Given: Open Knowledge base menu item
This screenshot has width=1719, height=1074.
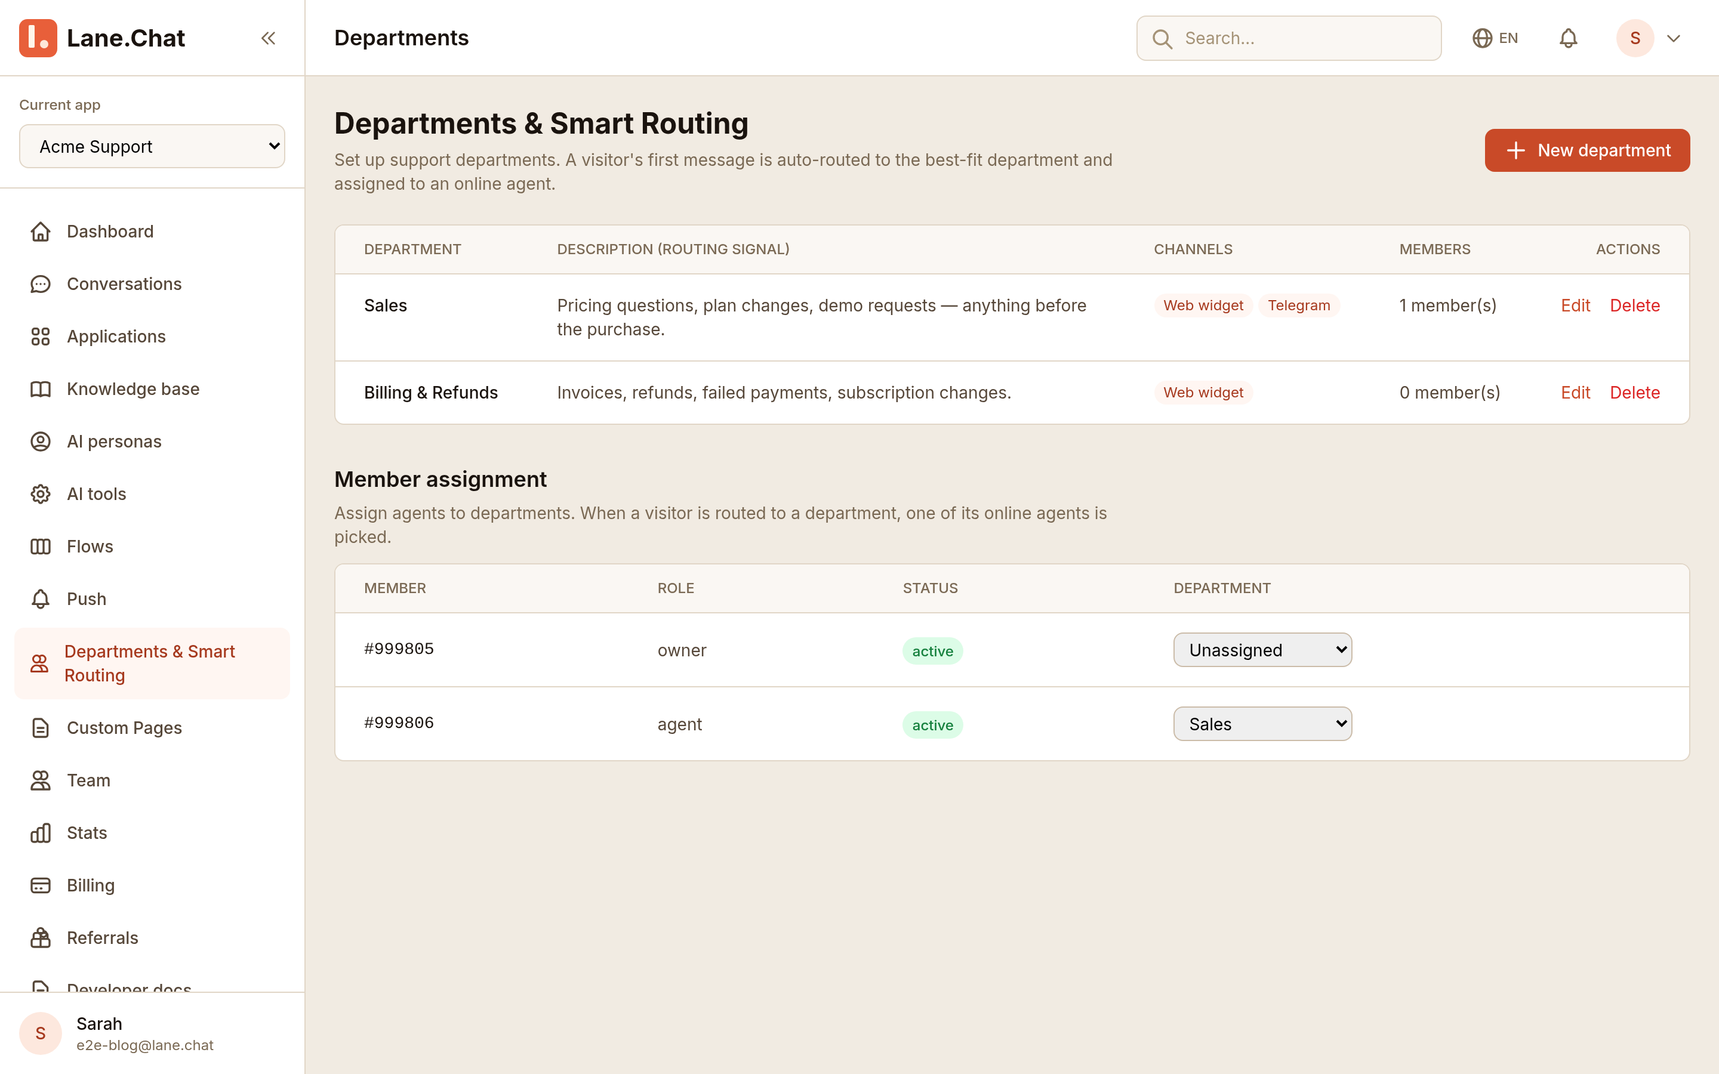Looking at the screenshot, I should [152, 389].
